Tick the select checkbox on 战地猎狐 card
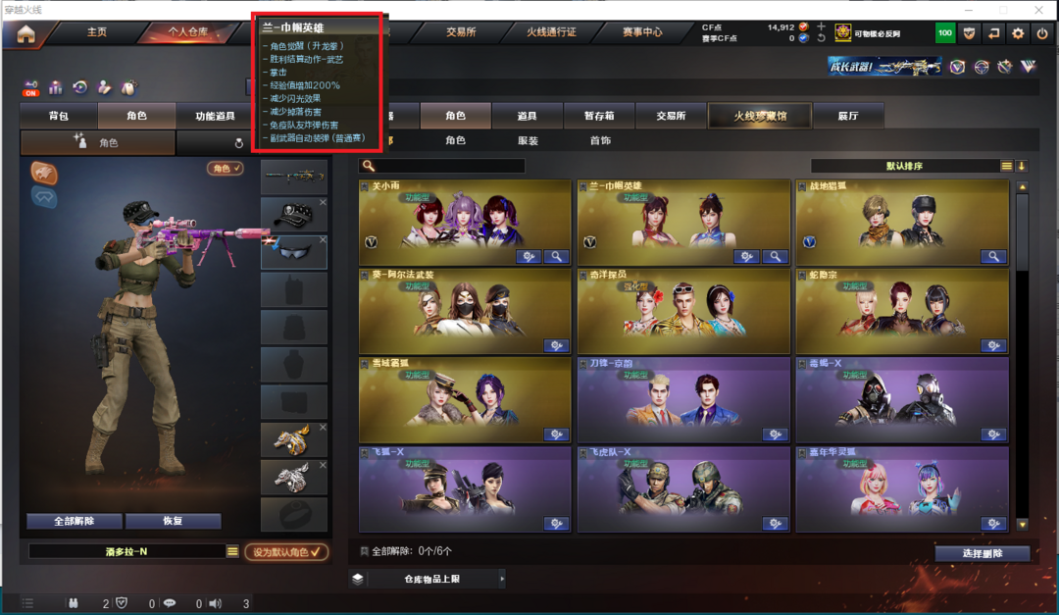The image size is (1059, 615). click(x=802, y=186)
